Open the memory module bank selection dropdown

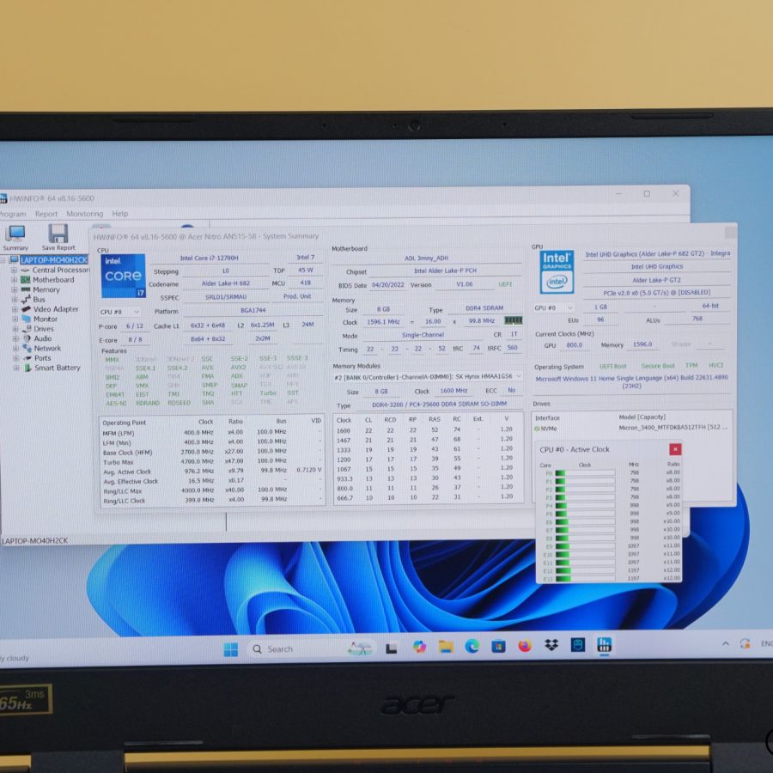pyautogui.click(x=428, y=377)
